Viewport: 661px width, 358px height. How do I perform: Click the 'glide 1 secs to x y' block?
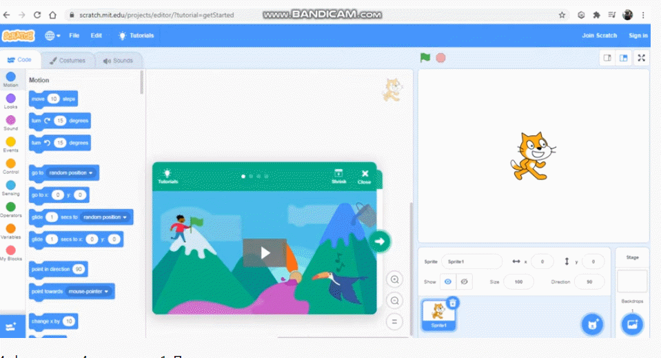point(76,239)
